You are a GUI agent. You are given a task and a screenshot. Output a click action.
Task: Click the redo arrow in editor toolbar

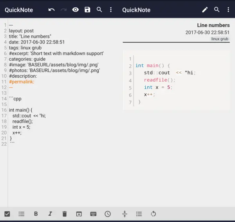pyautogui.click(x=63, y=10)
